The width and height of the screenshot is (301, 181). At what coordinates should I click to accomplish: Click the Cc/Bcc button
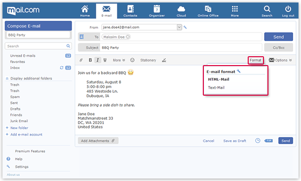(278, 47)
